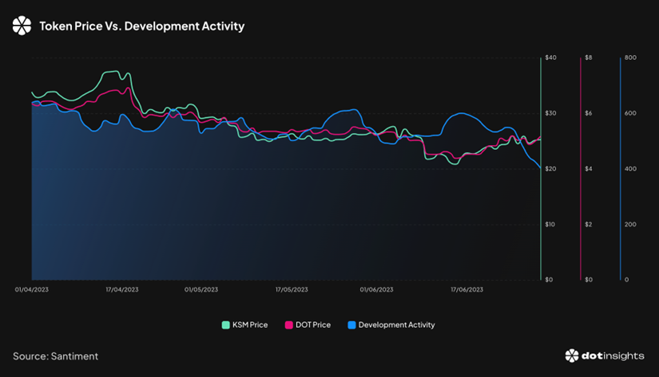Viewport: 659px width, 377px height.
Task: Select the 01/05/2023 date on the x-axis
Action: [x=201, y=290]
